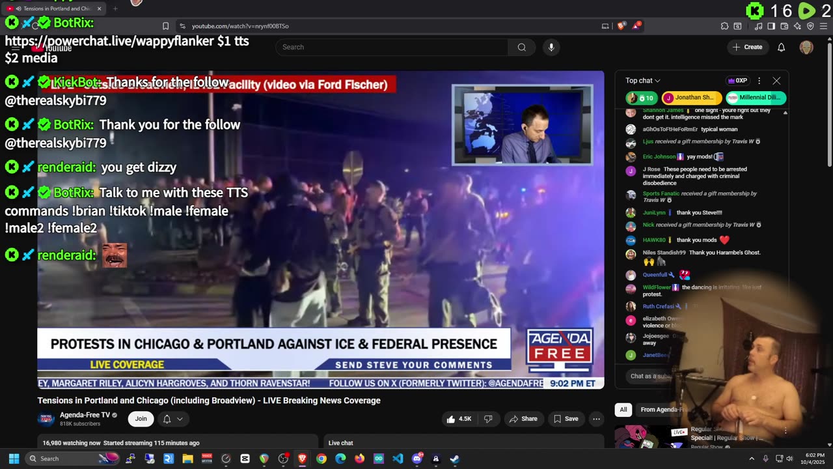Click the YouTube search magnifier button
The width and height of the screenshot is (833, 469).
521,47
